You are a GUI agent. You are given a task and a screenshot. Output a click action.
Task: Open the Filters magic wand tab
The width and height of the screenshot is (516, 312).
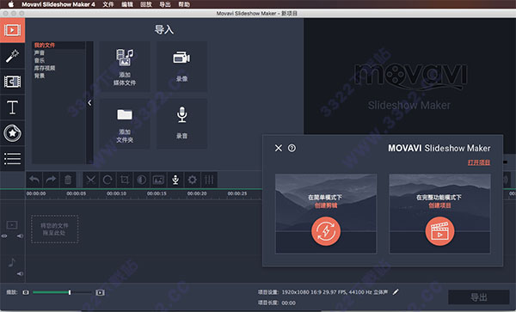tap(12, 56)
